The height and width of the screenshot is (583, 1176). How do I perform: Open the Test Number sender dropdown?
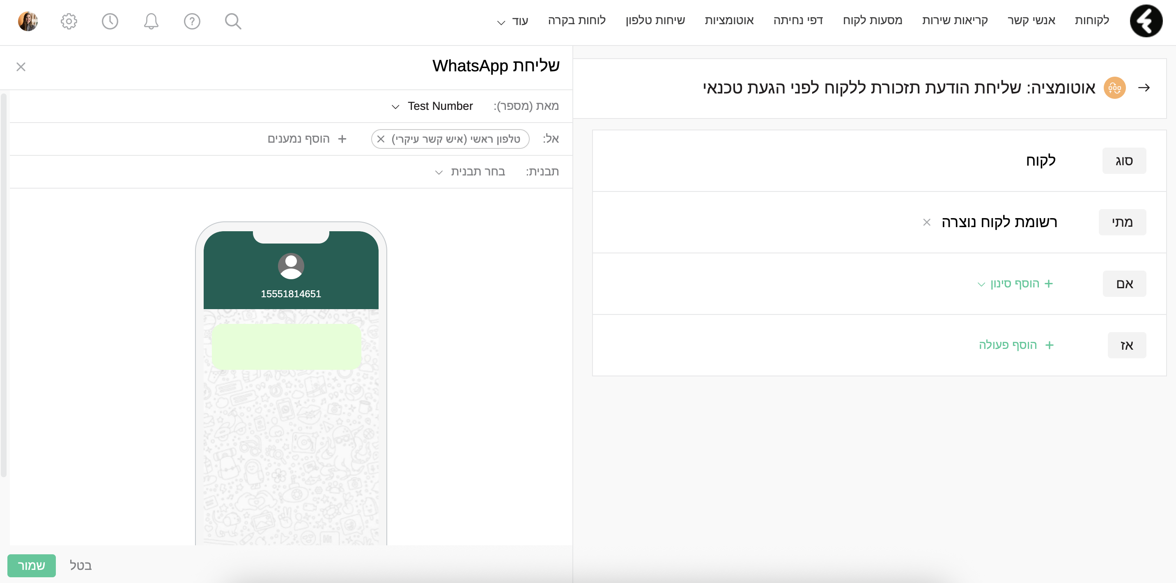click(x=432, y=106)
